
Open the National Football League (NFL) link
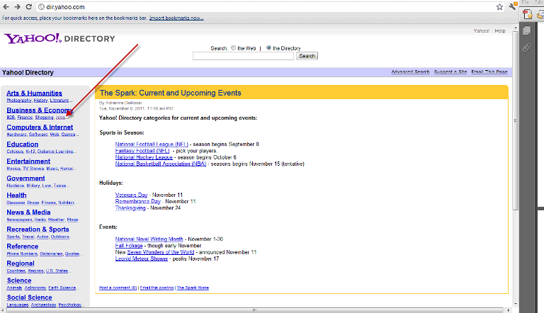point(152,144)
